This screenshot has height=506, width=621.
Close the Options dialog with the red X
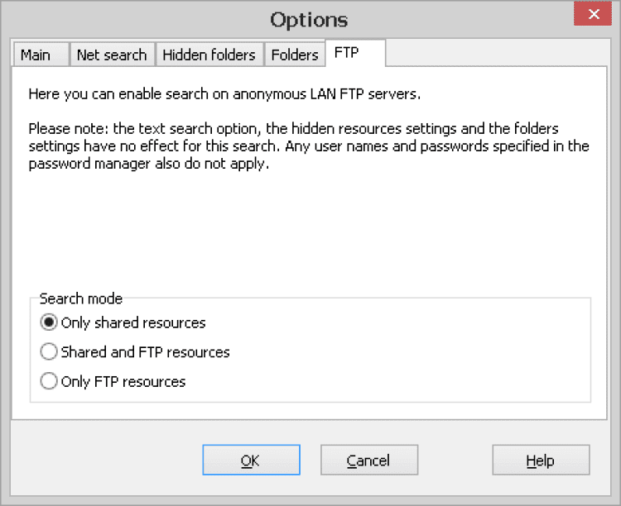593,15
